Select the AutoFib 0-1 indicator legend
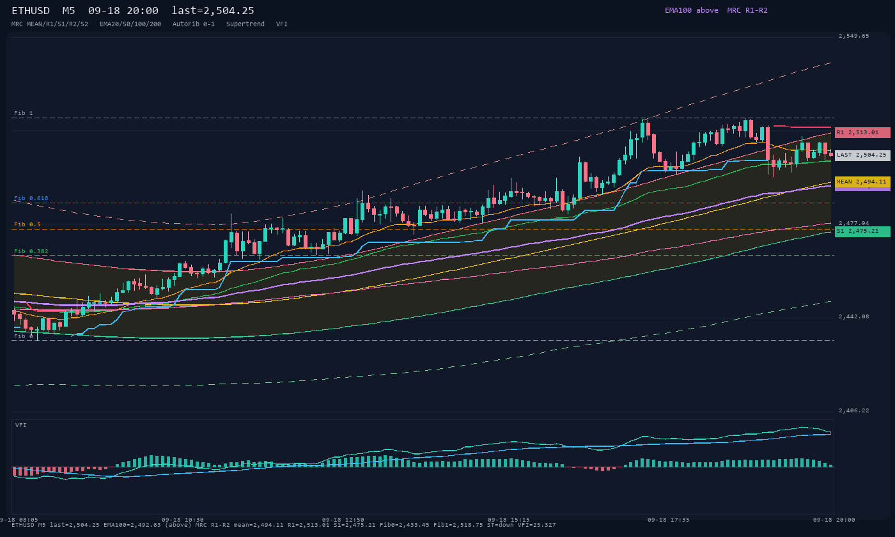Viewport: 895px width, 537px height. (x=194, y=24)
